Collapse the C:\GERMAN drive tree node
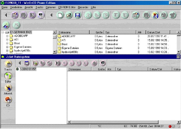This screenshot has width=181, height=129. click(3, 32)
